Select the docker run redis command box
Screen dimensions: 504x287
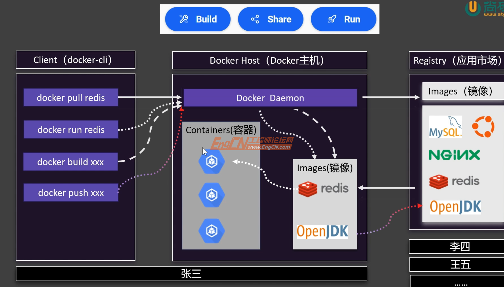[x=71, y=129]
